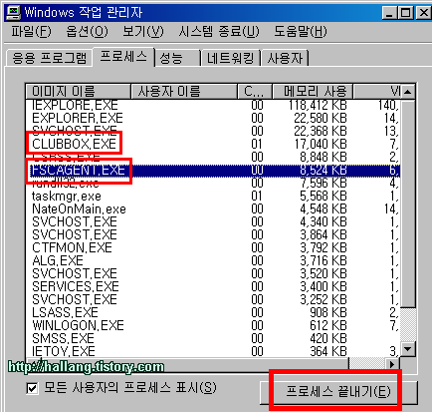Select the CLUBBOX.EXE process row
Viewport: 432px width, 412px height.
213,144
